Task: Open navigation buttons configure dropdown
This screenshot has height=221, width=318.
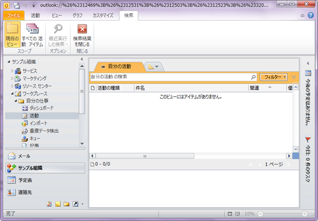Action: point(82,204)
